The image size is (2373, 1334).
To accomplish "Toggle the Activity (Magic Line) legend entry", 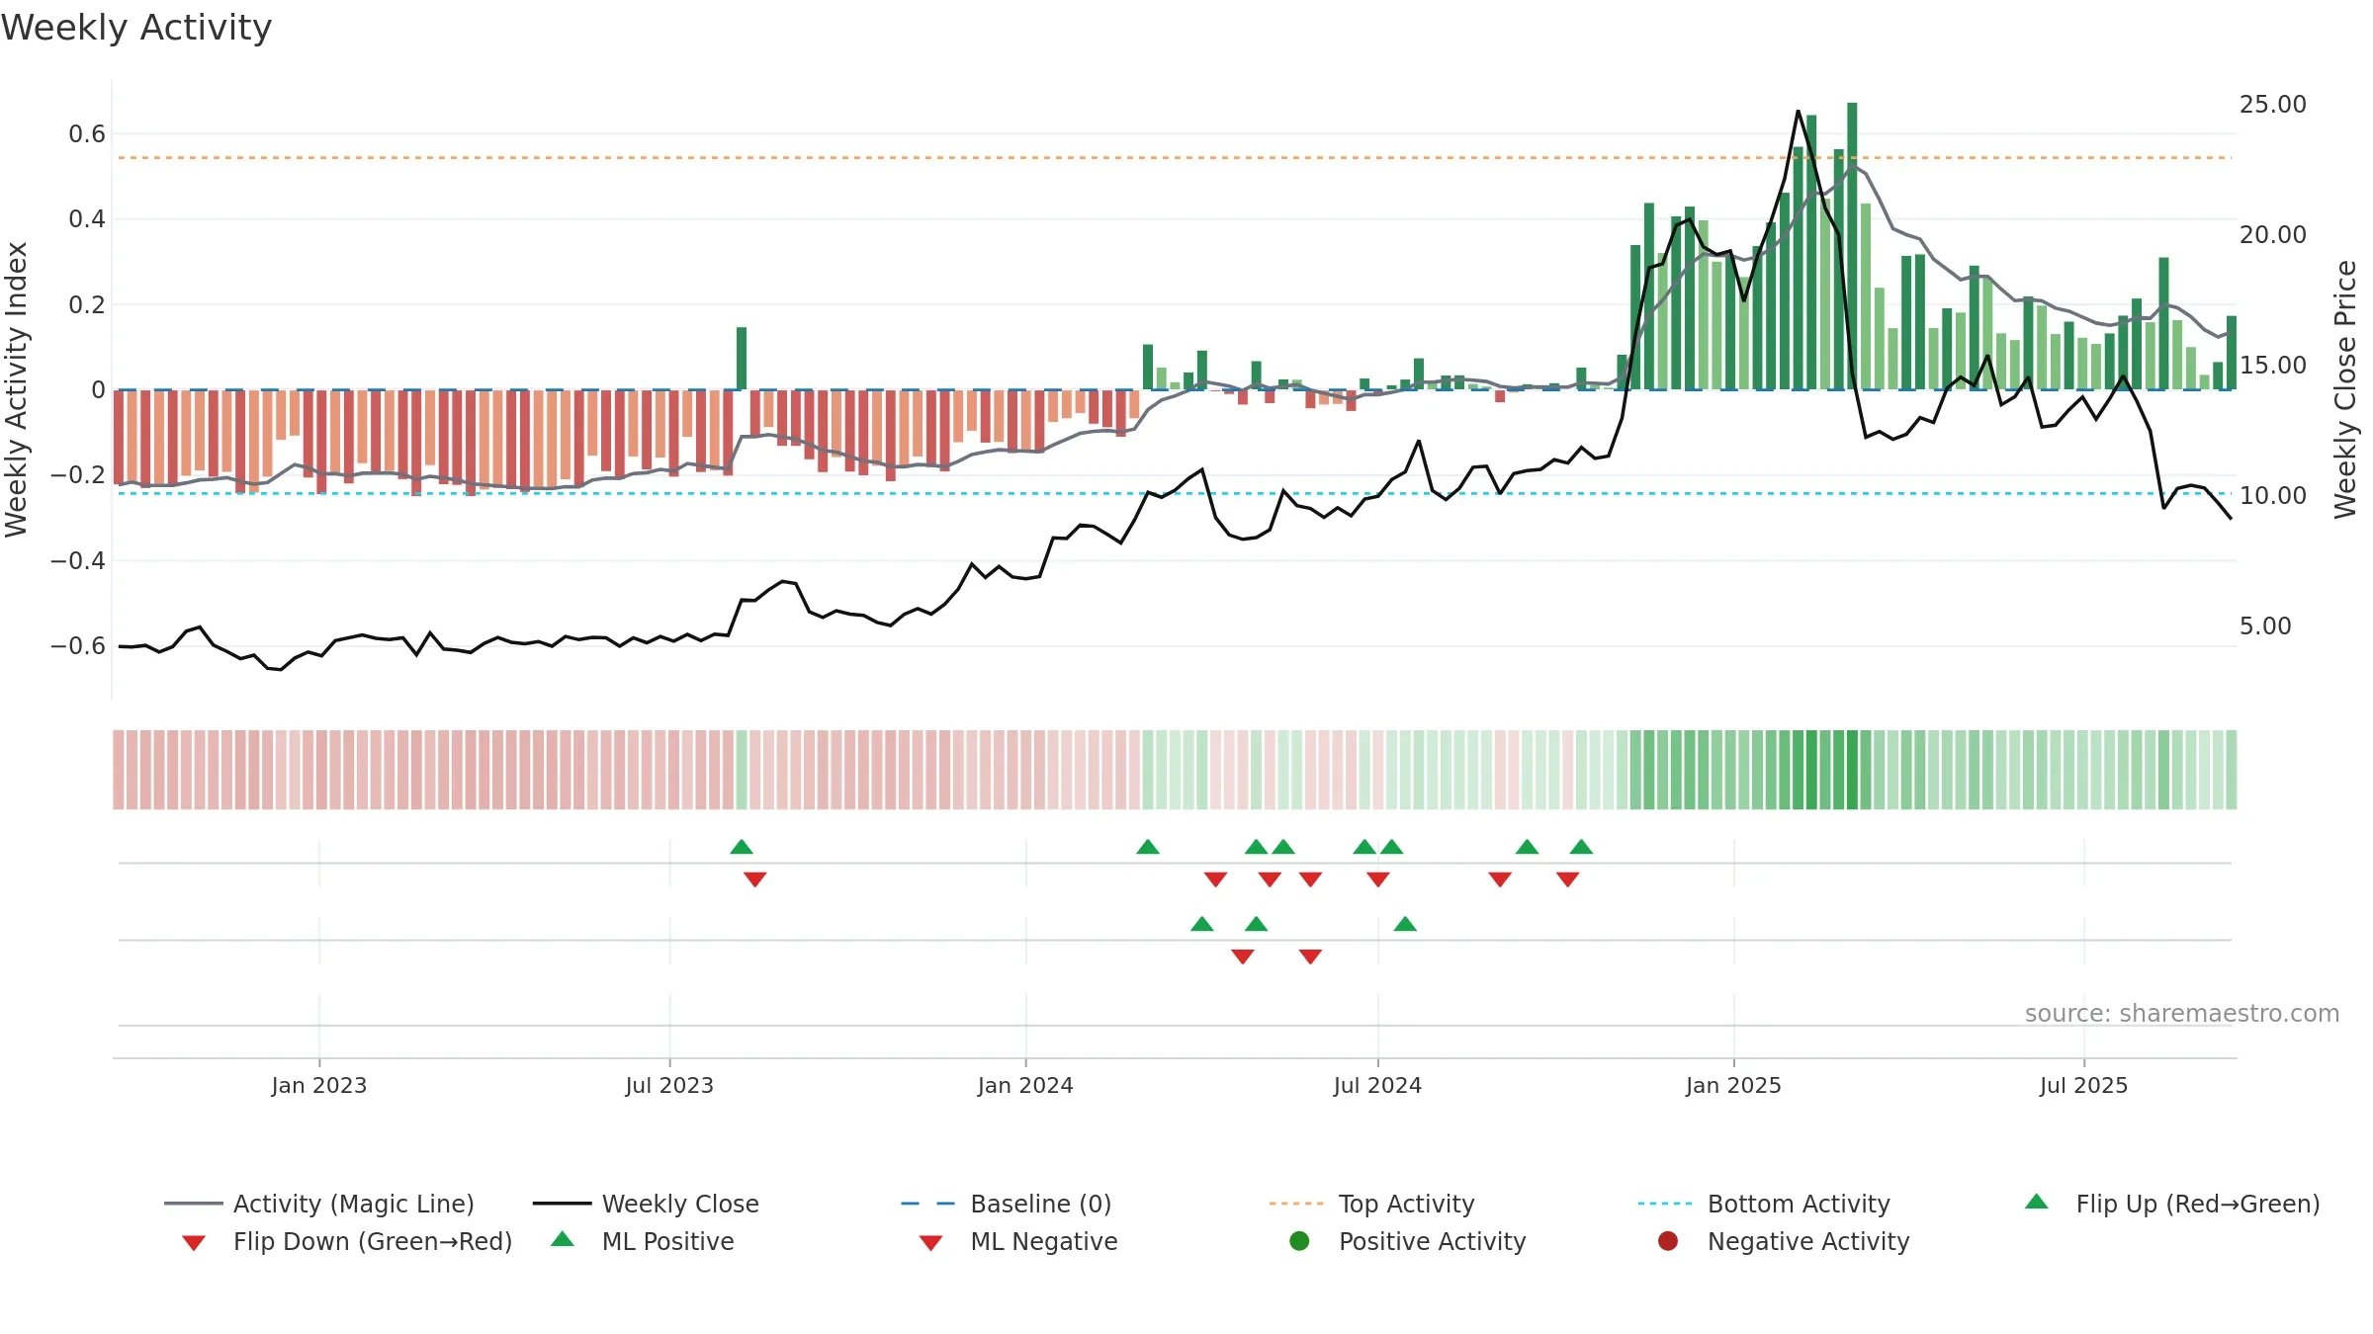I will tap(319, 1204).
